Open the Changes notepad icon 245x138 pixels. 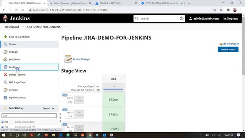(x=5, y=52)
